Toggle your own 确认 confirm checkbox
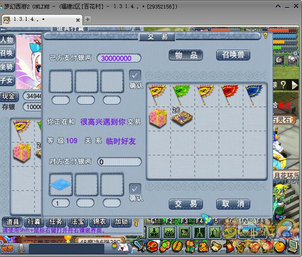Image resolution: width=302 pixels, height=257 pixels. click(135, 76)
